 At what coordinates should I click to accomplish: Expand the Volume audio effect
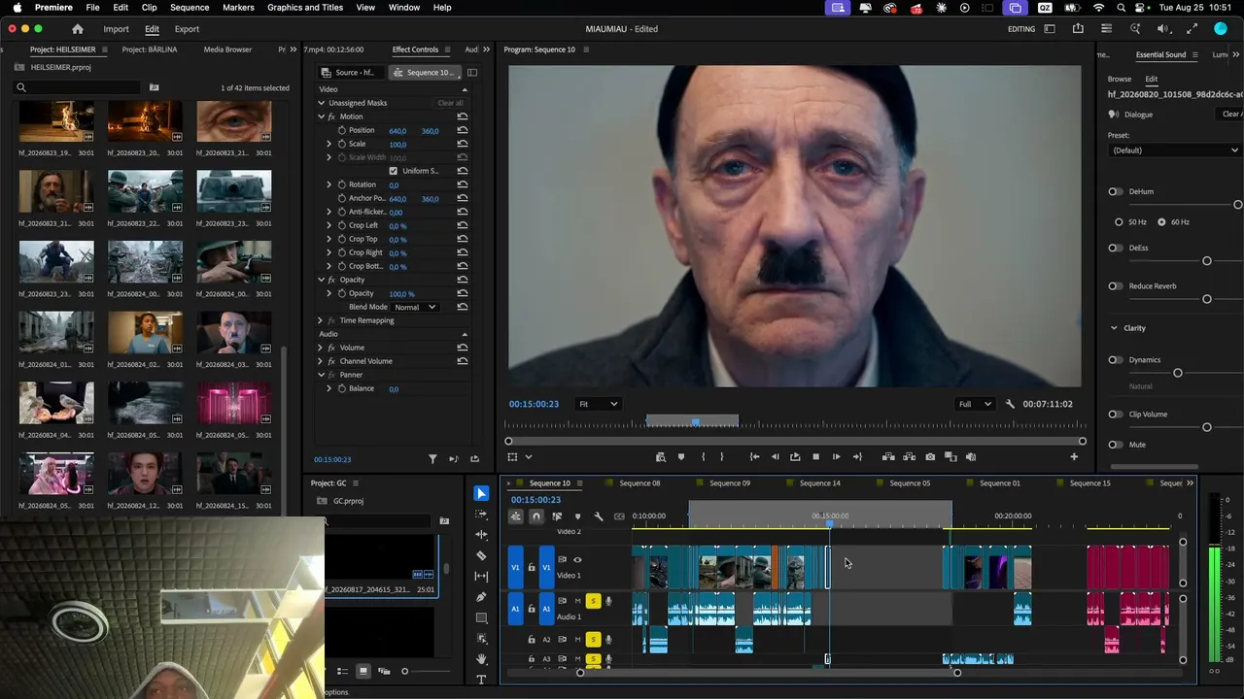pyautogui.click(x=321, y=348)
